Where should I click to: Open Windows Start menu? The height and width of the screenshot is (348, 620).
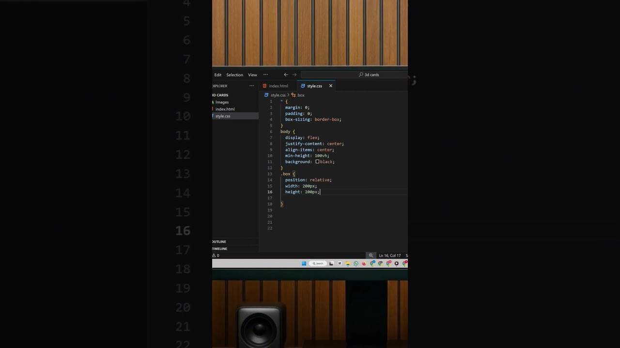pyautogui.click(x=304, y=263)
